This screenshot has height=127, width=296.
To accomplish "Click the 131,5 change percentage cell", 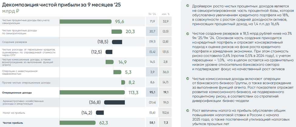I will [166, 52].
